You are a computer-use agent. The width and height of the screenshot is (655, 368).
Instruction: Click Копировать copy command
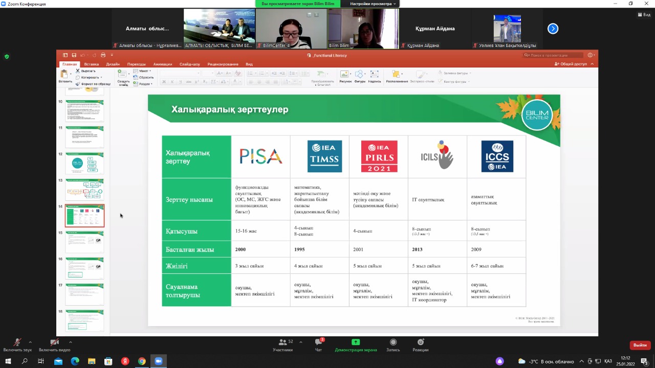point(88,77)
